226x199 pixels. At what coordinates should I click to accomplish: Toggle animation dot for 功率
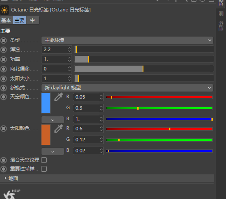4,59
